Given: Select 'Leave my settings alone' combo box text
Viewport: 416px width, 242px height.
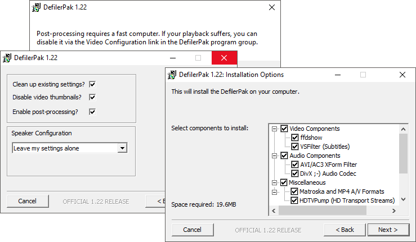Looking at the screenshot, I should pyautogui.click(x=46, y=149).
